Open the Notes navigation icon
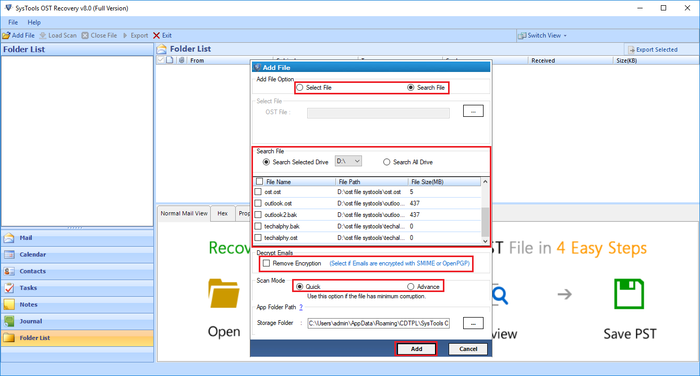700x376 pixels. (x=9, y=305)
